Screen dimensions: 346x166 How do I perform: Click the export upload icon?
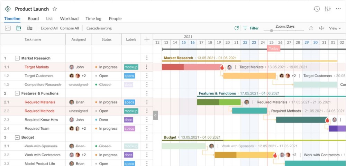(x=311, y=28)
